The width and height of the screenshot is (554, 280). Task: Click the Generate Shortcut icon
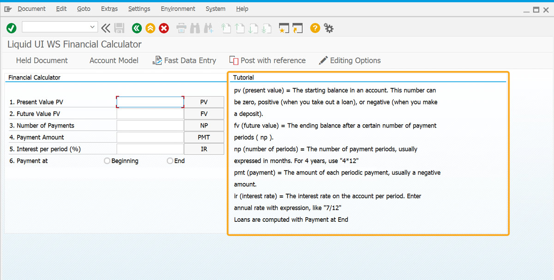(x=297, y=28)
